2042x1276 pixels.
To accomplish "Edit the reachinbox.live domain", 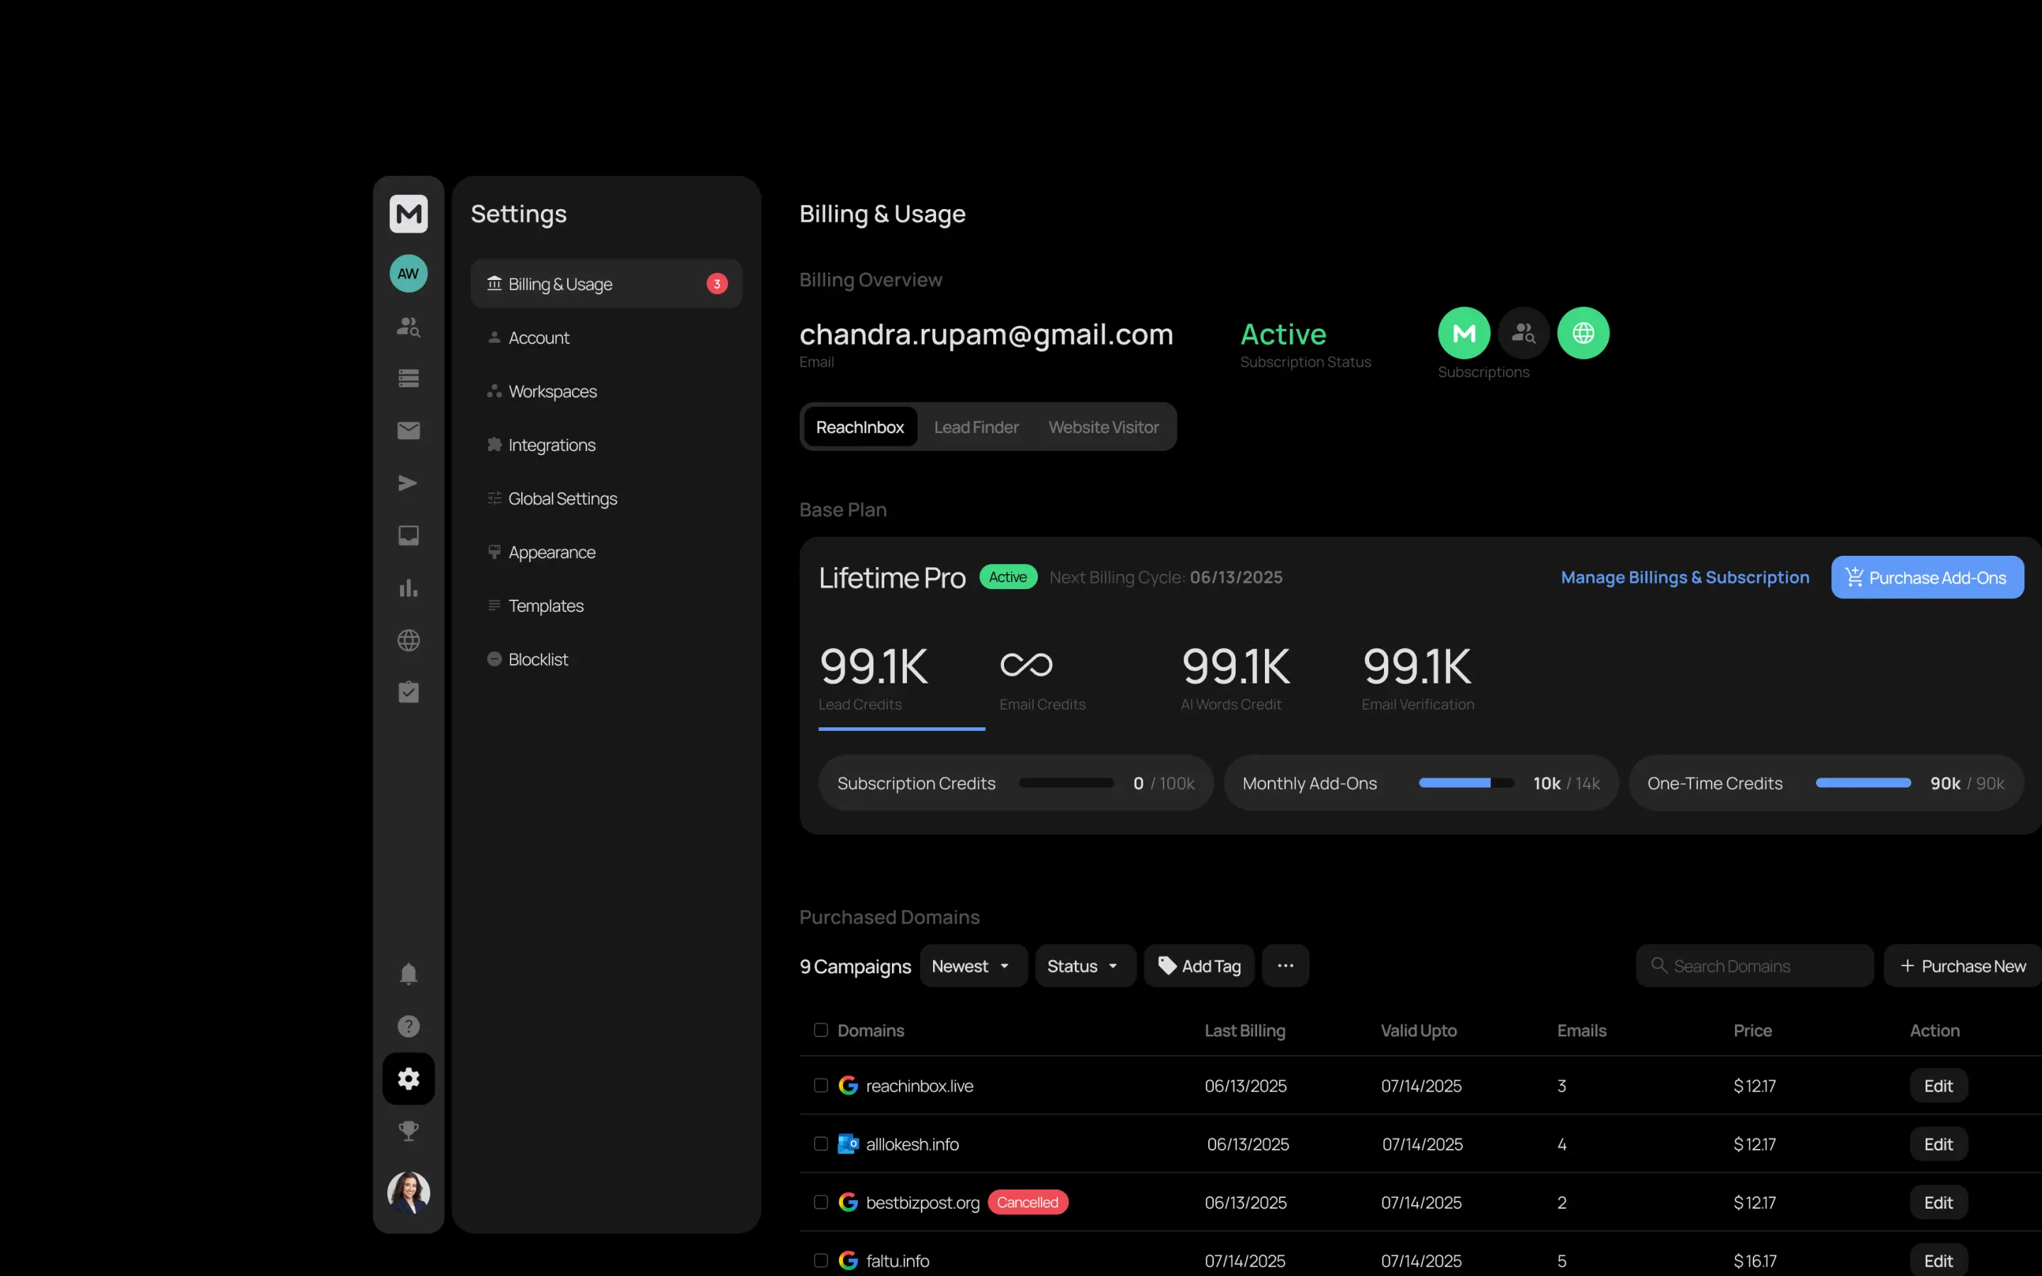I will [x=1938, y=1085].
